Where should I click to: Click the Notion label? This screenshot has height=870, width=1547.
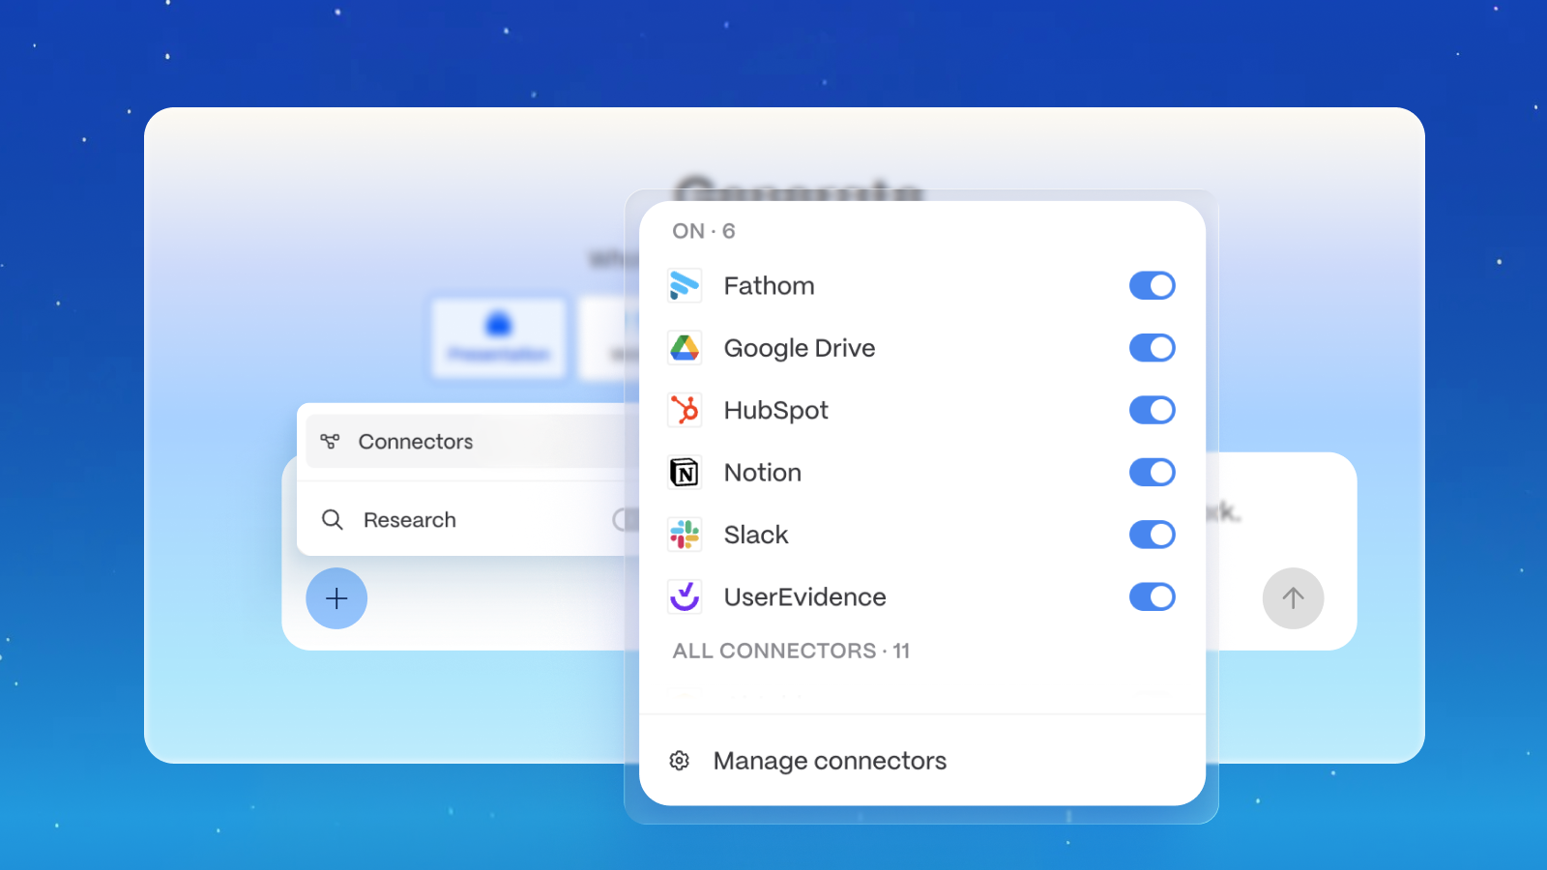(763, 473)
